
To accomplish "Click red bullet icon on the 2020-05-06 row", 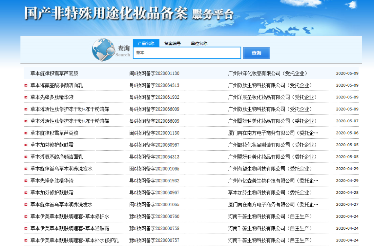I will [x=26, y=133].
